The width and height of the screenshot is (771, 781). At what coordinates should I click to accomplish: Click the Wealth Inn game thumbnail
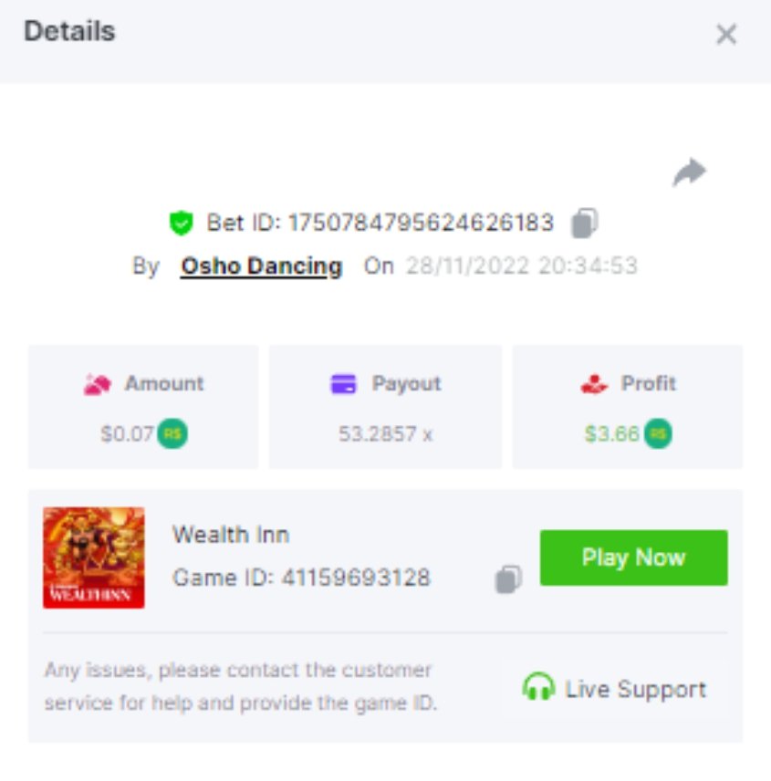94,557
